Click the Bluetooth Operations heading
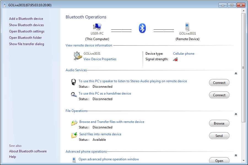Image resolution: width=248 pixels, height=165 pixels. 86,17
